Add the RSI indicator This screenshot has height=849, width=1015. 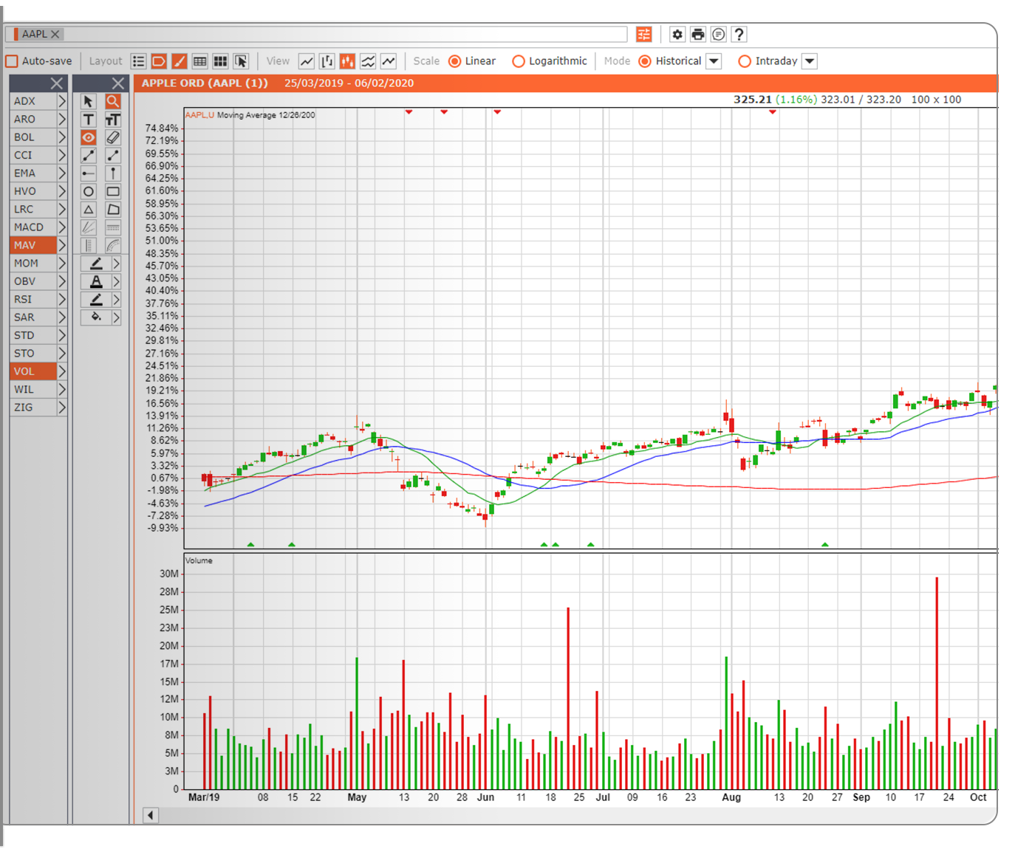(33, 299)
